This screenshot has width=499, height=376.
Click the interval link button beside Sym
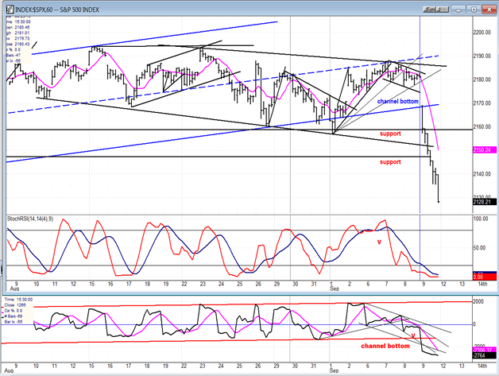pos(443,10)
